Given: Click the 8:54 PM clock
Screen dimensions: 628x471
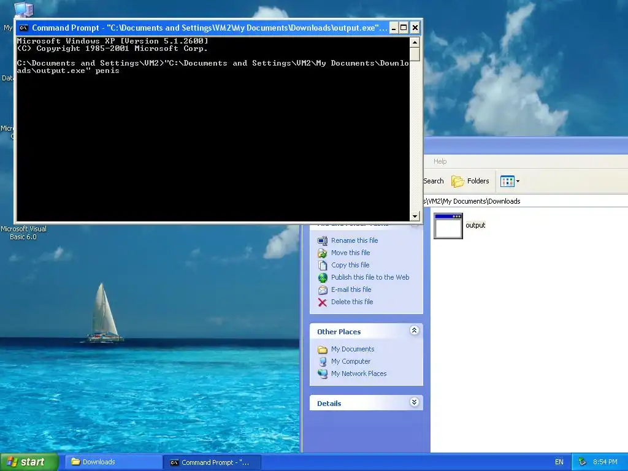Looking at the screenshot, I should 605,462.
